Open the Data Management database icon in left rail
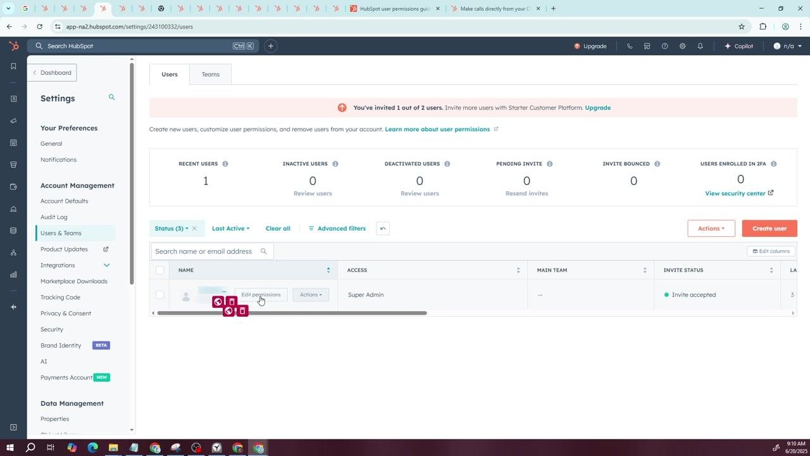This screenshot has height=456, width=810. (x=13, y=231)
